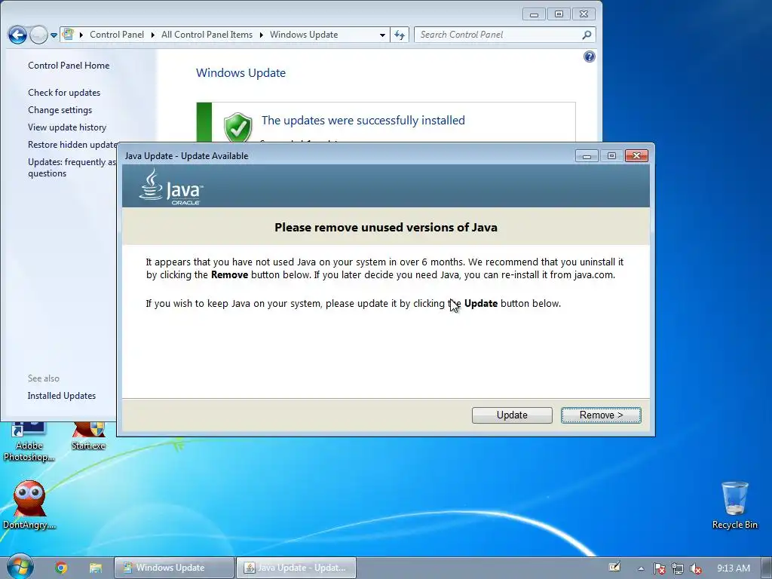Click the green shield checkmark icon

tap(237, 127)
